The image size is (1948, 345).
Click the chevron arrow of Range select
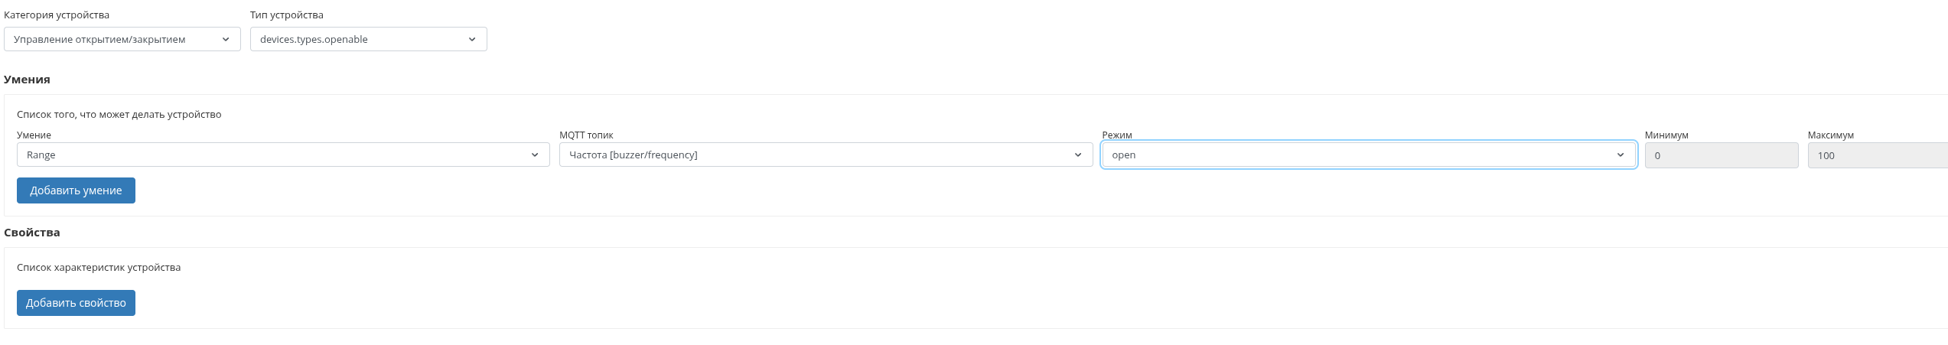coord(535,155)
